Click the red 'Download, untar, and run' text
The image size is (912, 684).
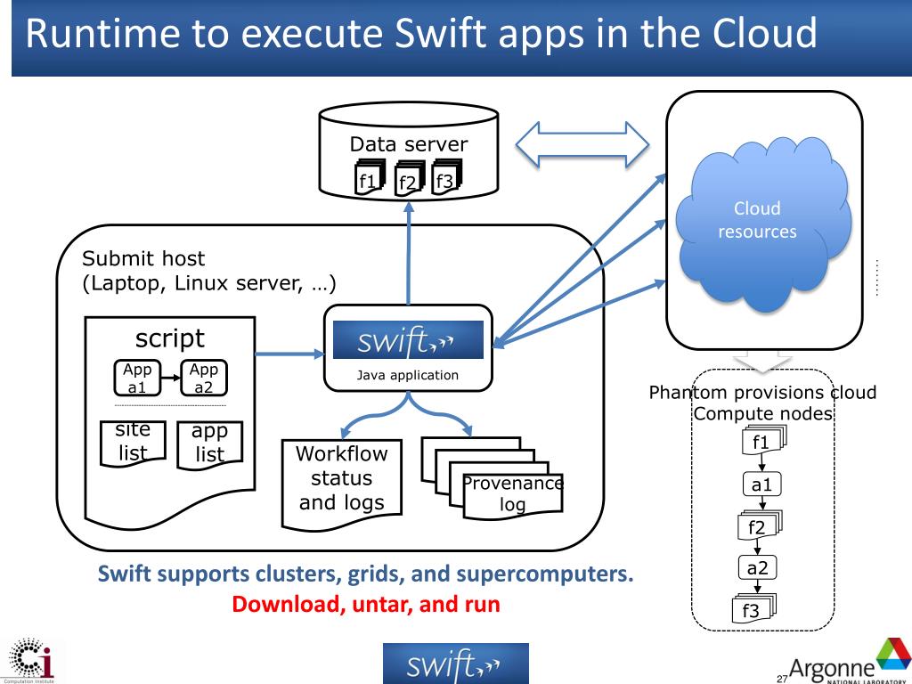pyautogui.click(x=366, y=604)
